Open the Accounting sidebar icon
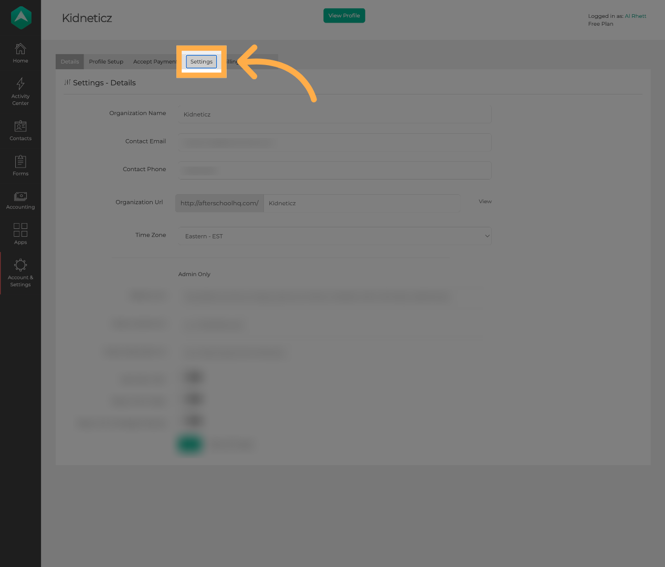The height and width of the screenshot is (567, 665). coord(20,200)
